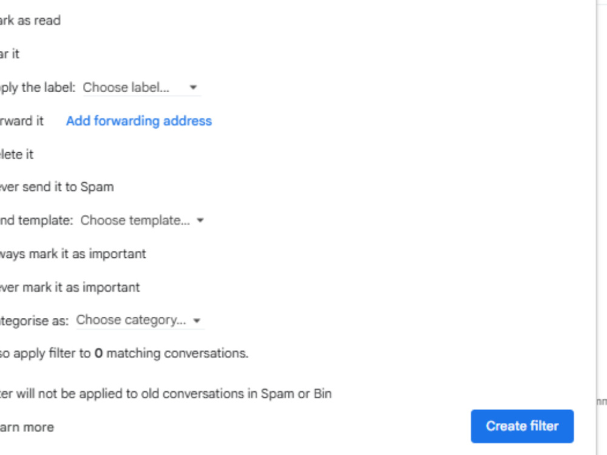Enable Never send it to Spam
The height and width of the screenshot is (455, 607).
pyautogui.click(x=57, y=187)
